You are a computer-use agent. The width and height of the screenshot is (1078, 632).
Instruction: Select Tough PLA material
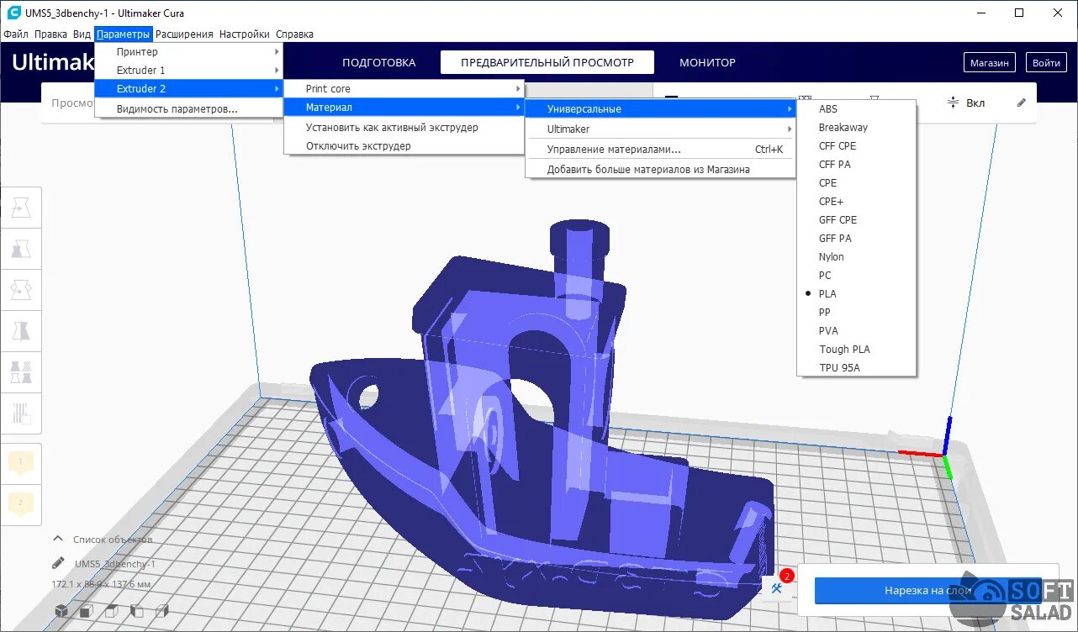click(x=856, y=350)
